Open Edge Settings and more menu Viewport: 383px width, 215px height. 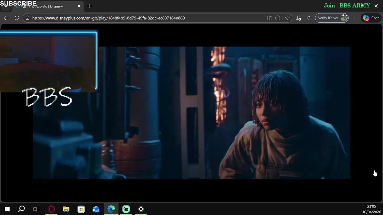pos(355,18)
